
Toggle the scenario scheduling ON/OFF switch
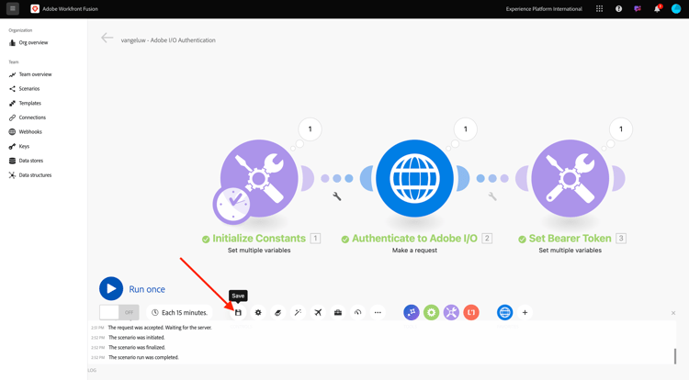(119, 312)
